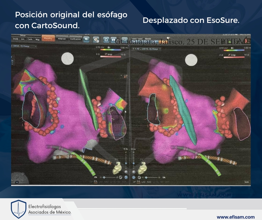Click the blue windows layout toolbar icon

pos(124,40)
